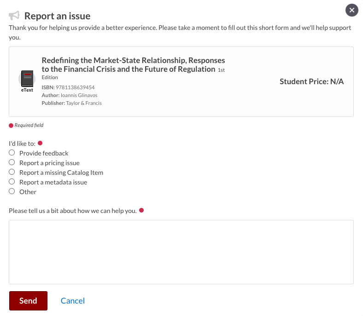Image resolution: width=363 pixels, height=316 pixels.
Task: Choose the Other radio option
Action: (x=12, y=191)
